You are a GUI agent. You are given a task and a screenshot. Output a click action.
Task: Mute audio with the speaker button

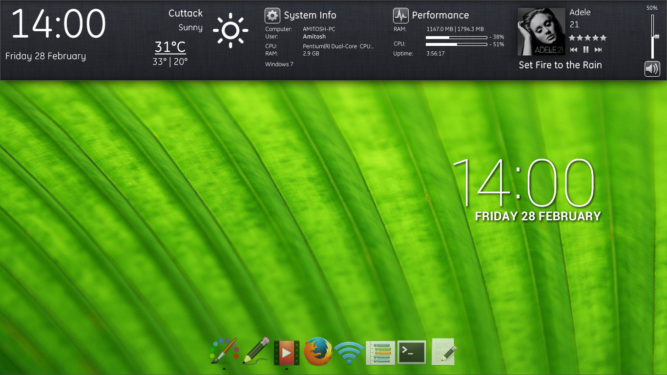(x=652, y=69)
